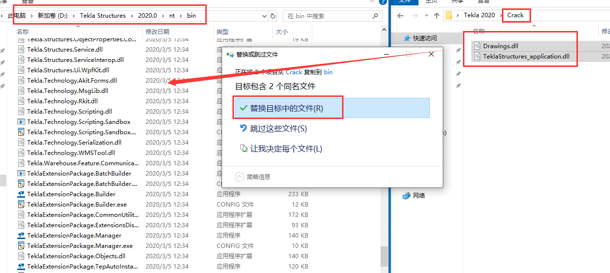Image resolution: width=610 pixels, height=273 pixels.
Task: Sort by 名称 column in bin window
Action: [x=23, y=31]
